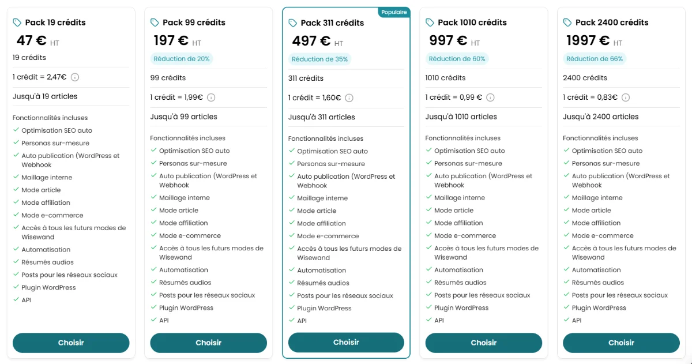Choose the Pack 19 crédits plan
The image size is (692, 364).
click(x=71, y=343)
